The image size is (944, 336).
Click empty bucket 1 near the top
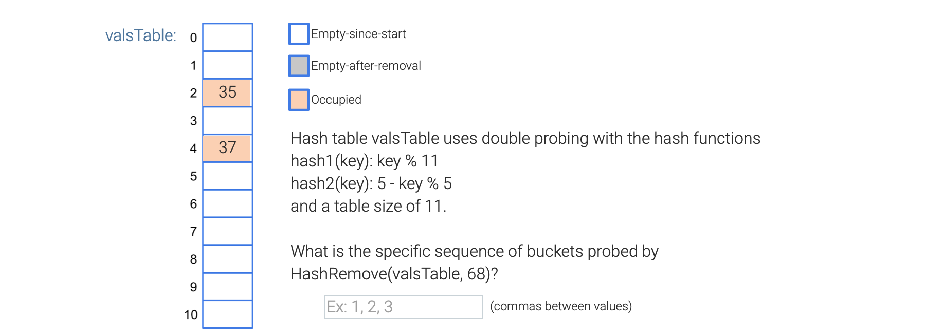pos(227,65)
